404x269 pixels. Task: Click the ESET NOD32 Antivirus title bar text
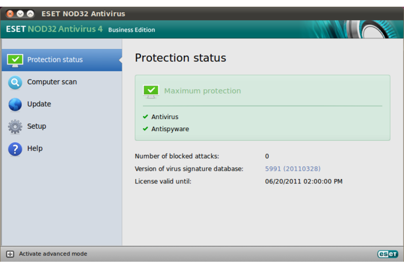[x=83, y=13]
